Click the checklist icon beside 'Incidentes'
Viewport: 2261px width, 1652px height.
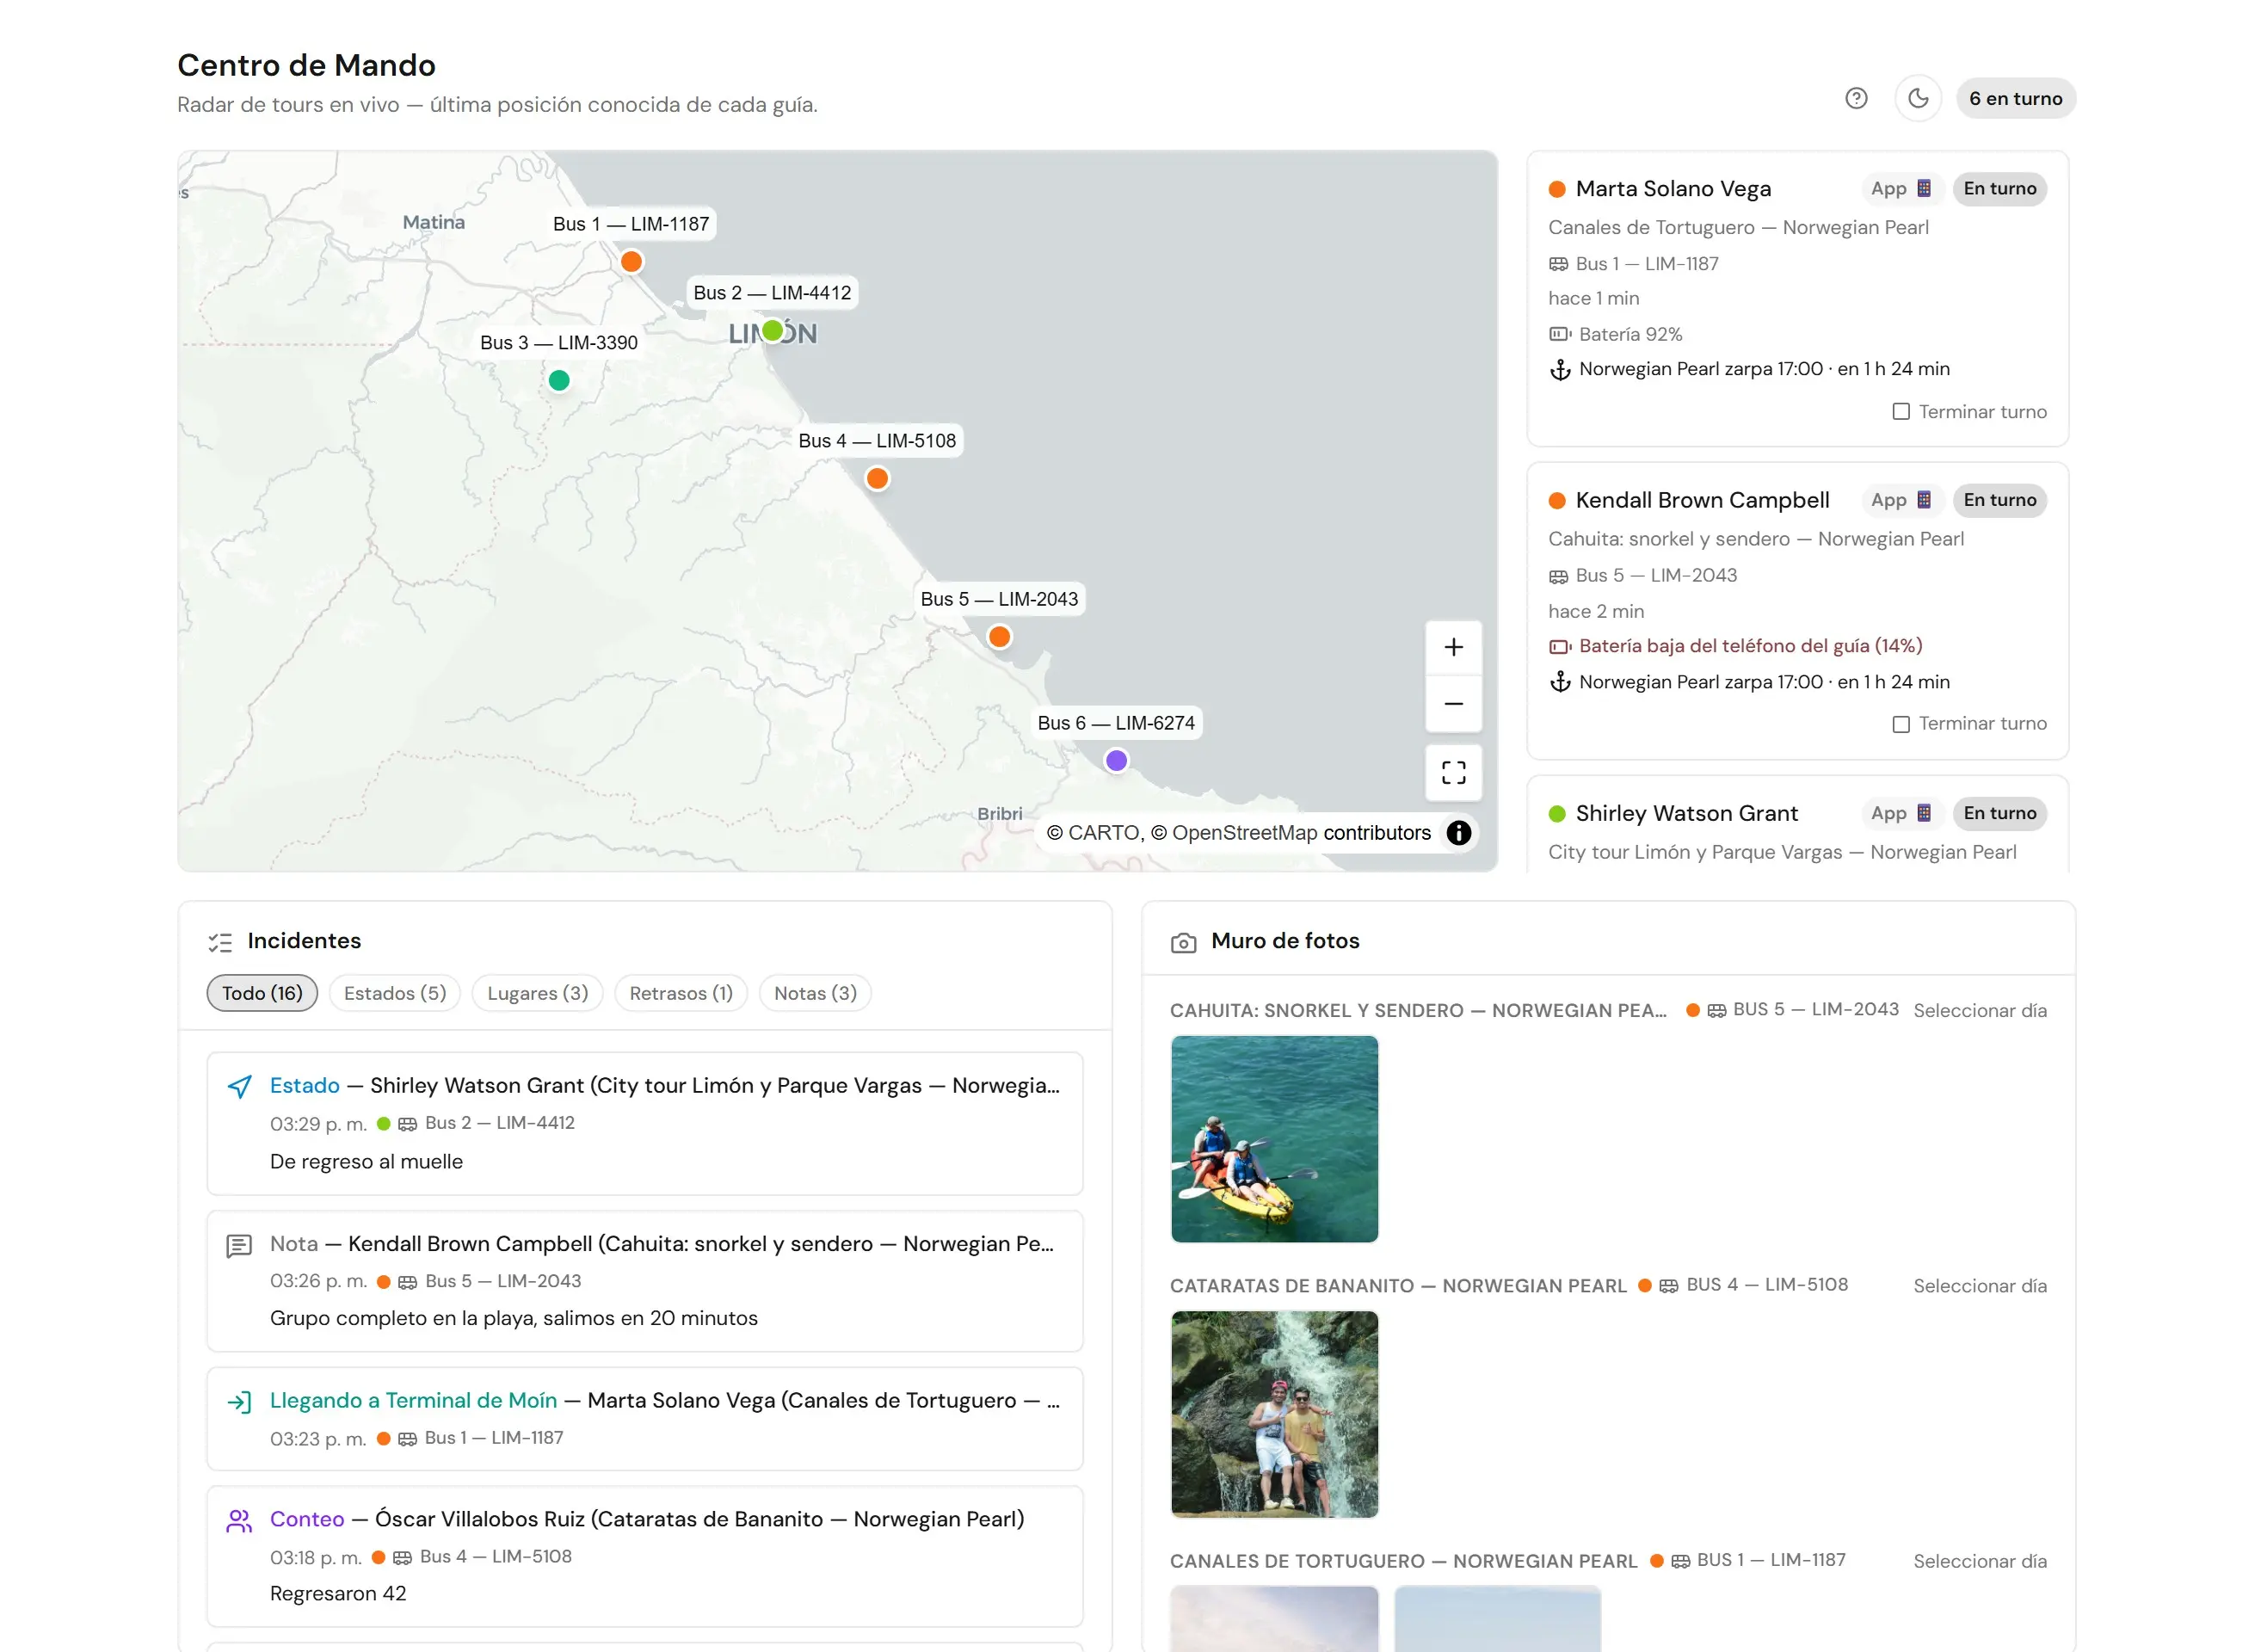pos(220,942)
